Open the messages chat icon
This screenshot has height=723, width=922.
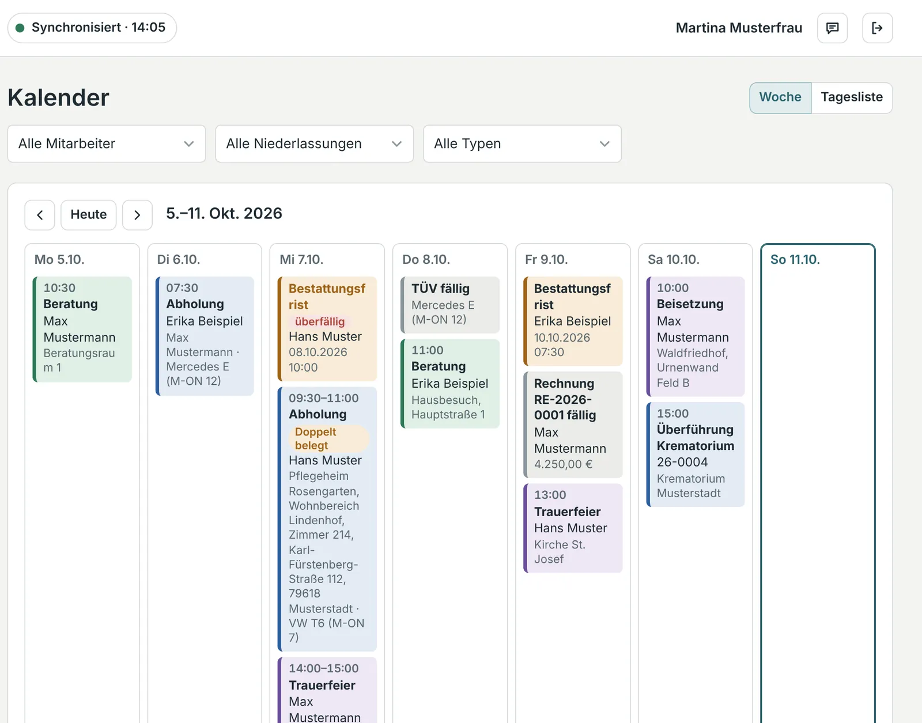pyautogui.click(x=832, y=28)
